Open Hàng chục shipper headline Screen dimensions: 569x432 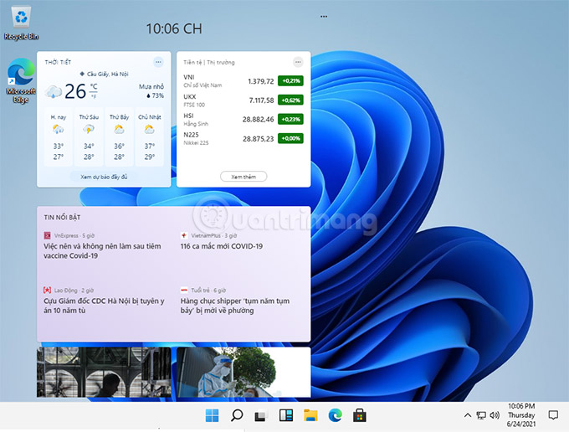tap(235, 306)
